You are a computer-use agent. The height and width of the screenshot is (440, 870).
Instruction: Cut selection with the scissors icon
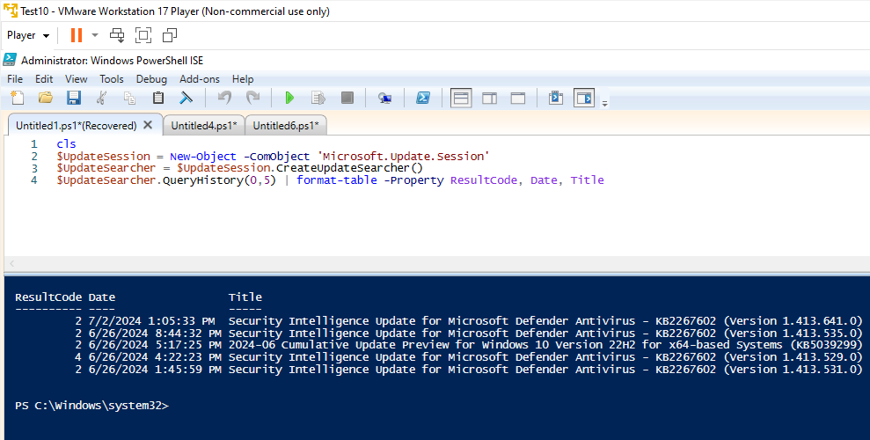[x=101, y=99]
